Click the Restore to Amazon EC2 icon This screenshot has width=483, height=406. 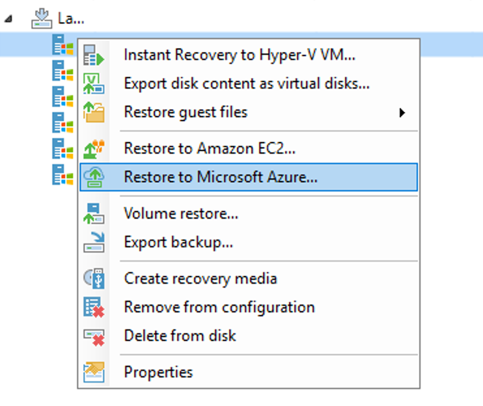click(94, 148)
